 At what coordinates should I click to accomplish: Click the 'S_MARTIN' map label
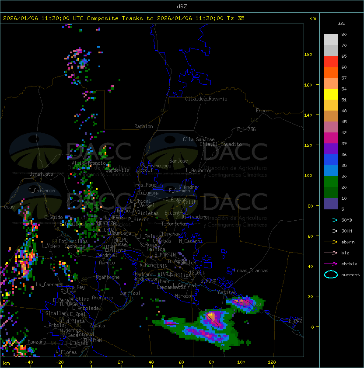click(165, 255)
